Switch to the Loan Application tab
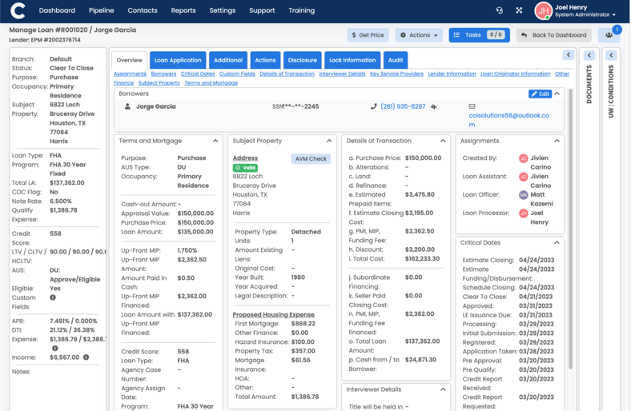 pyautogui.click(x=178, y=60)
